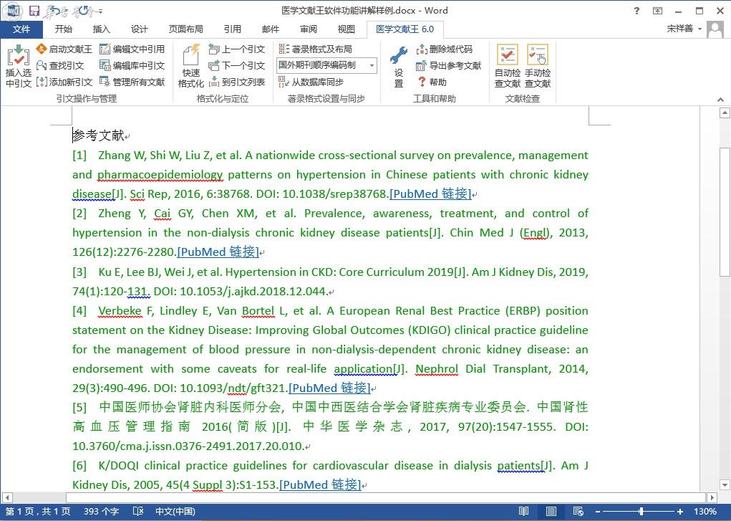Open the 文件 file menu
This screenshot has width=731, height=521.
(21, 29)
